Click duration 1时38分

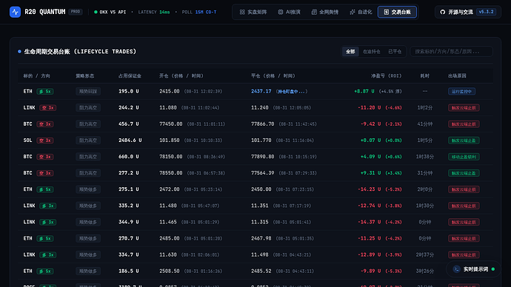(x=424, y=157)
